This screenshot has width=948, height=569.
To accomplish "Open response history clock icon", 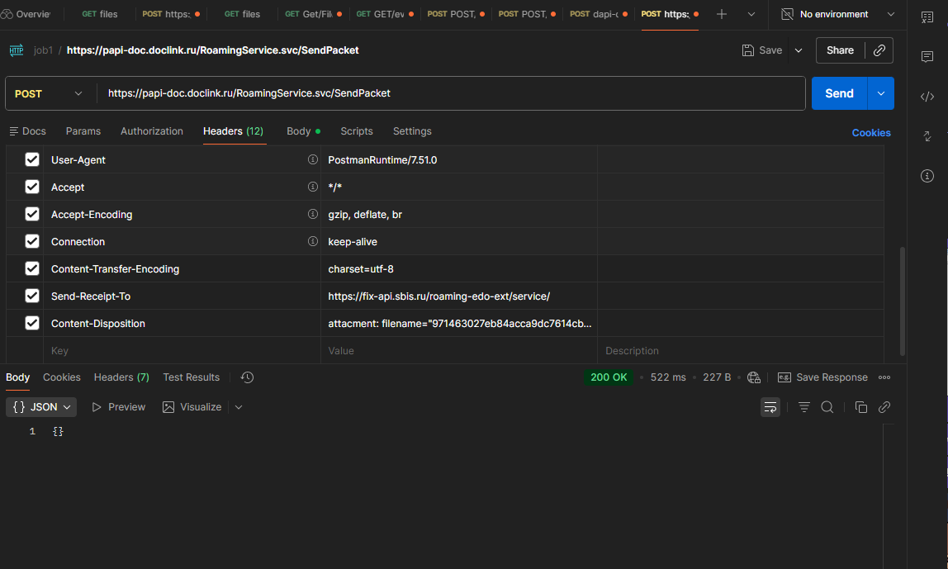I will (247, 377).
